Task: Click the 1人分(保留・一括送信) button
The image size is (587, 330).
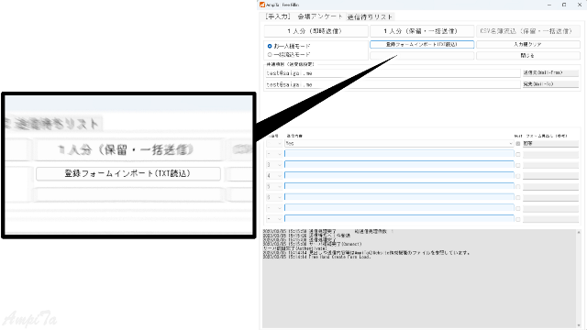Action: pos(422,31)
